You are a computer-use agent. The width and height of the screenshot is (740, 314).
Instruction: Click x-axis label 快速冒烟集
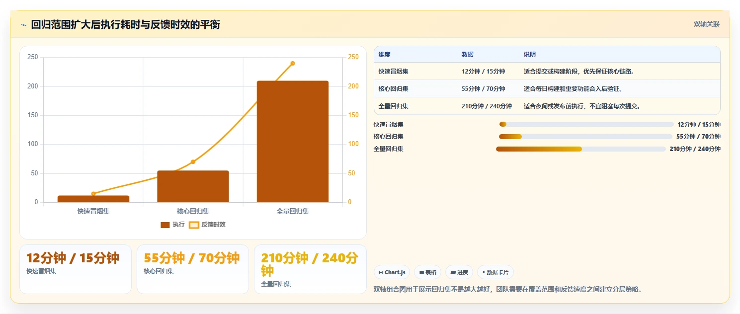[x=93, y=212]
